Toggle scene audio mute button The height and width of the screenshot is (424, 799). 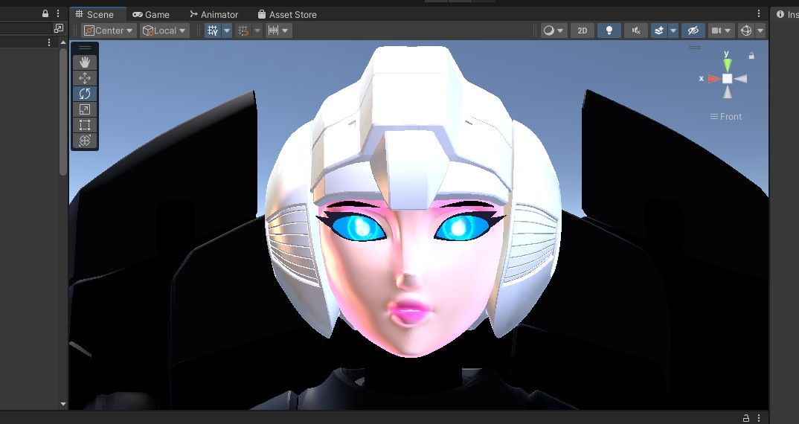click(x=636, y=30)
